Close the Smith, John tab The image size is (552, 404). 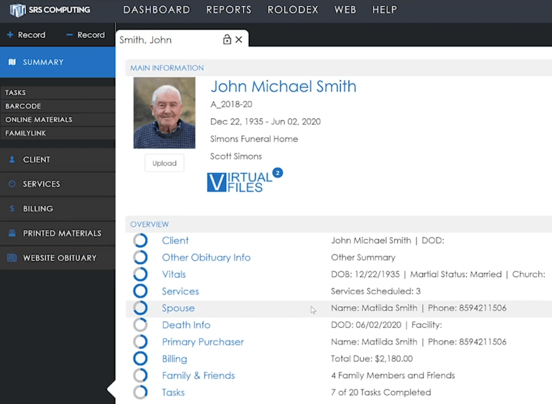coord(238,40)
